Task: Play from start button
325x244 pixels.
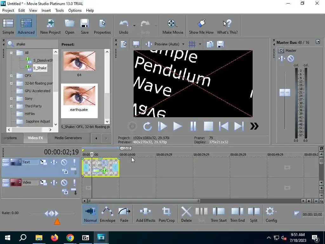Action: click(x=162, y=126)
